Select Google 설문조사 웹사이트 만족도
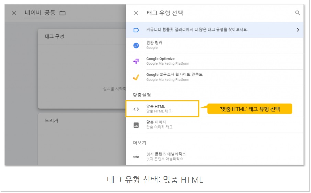This screenshot has height=193, width=311. [215, 77]
